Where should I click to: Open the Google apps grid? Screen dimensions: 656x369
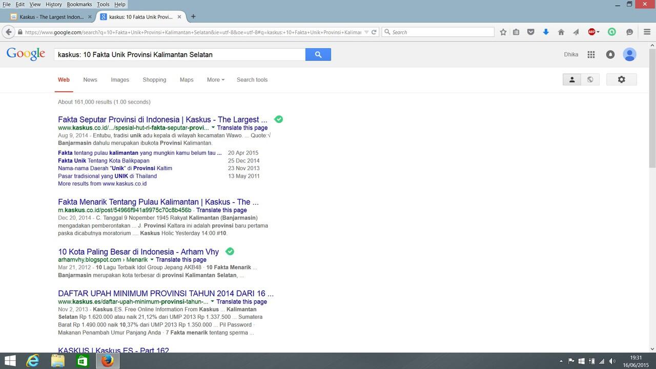pyautogui.click(x=591, y=54)
